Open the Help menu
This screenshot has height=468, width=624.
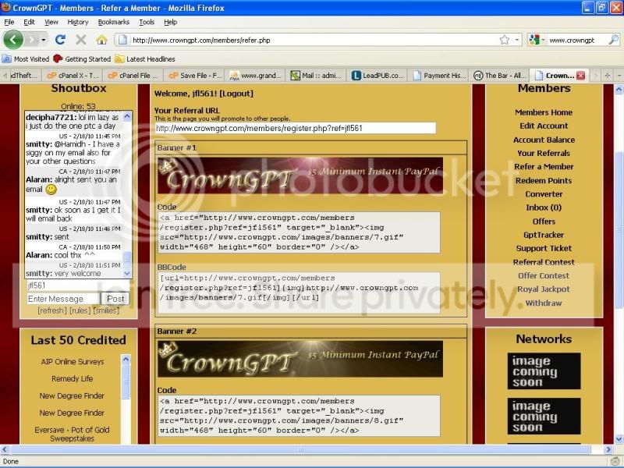[x=170, y=23]
